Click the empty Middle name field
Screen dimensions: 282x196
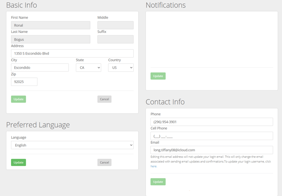coord(116,25)
